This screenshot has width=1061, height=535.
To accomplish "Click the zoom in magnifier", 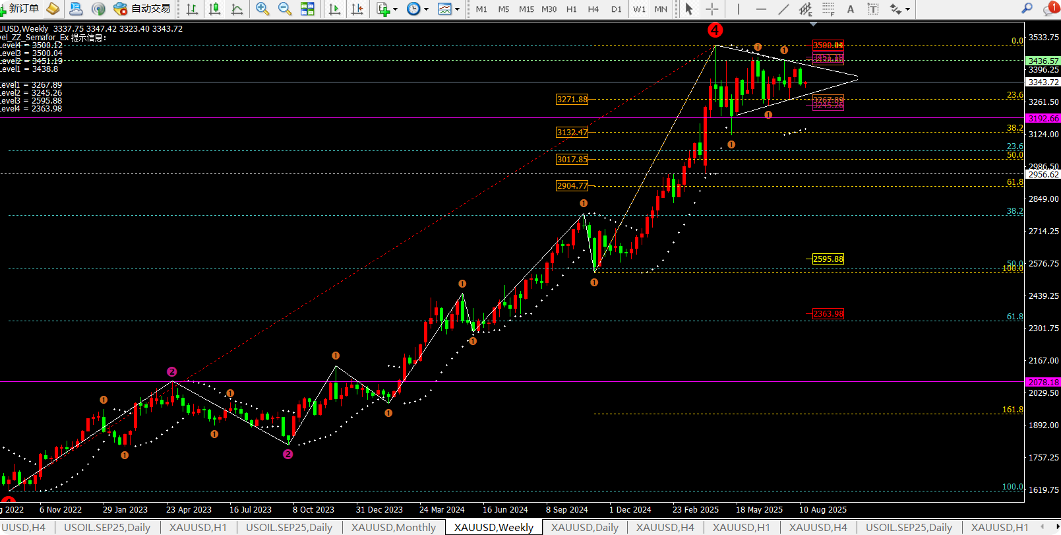I will pos(262,9).
